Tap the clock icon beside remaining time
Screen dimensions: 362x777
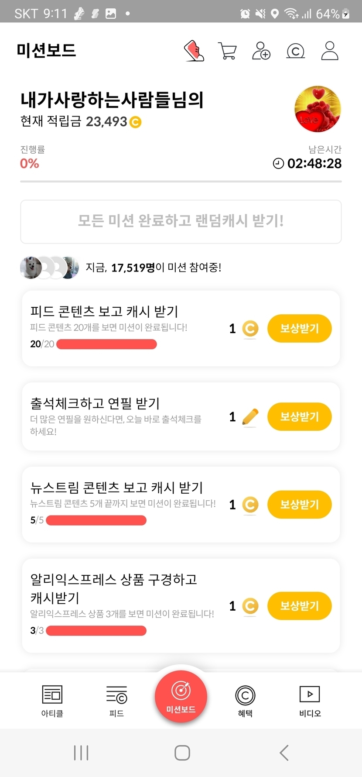[x=278, y=164]
